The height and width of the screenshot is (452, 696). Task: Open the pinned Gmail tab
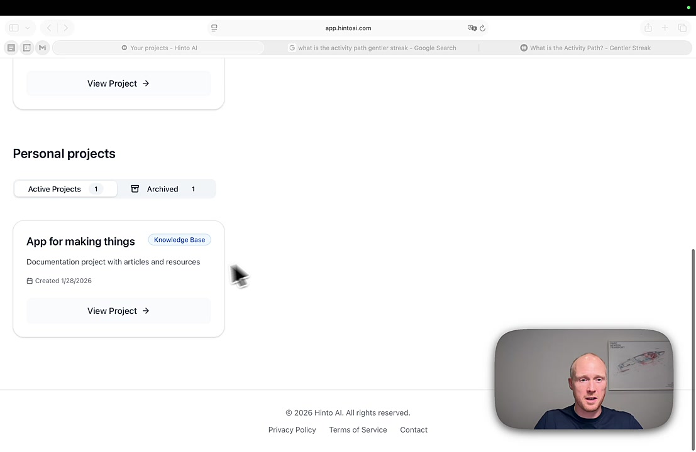pyautogui.click(x=42, y=48)
